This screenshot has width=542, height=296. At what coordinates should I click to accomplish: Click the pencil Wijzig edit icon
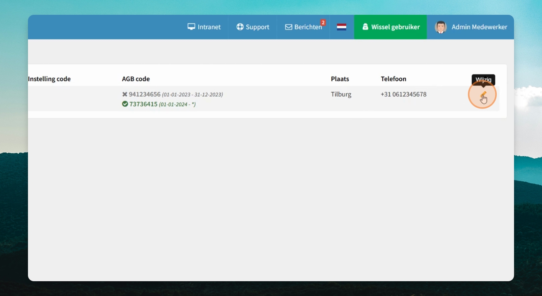483,95
